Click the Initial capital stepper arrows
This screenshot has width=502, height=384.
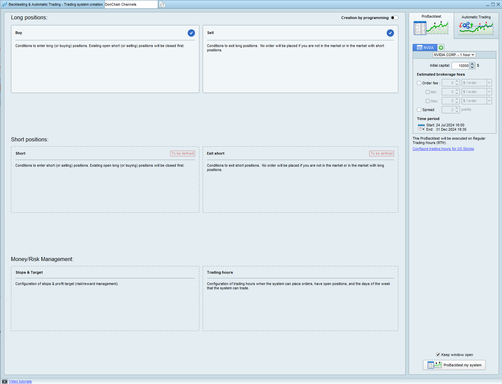click(x=472, y=66)
